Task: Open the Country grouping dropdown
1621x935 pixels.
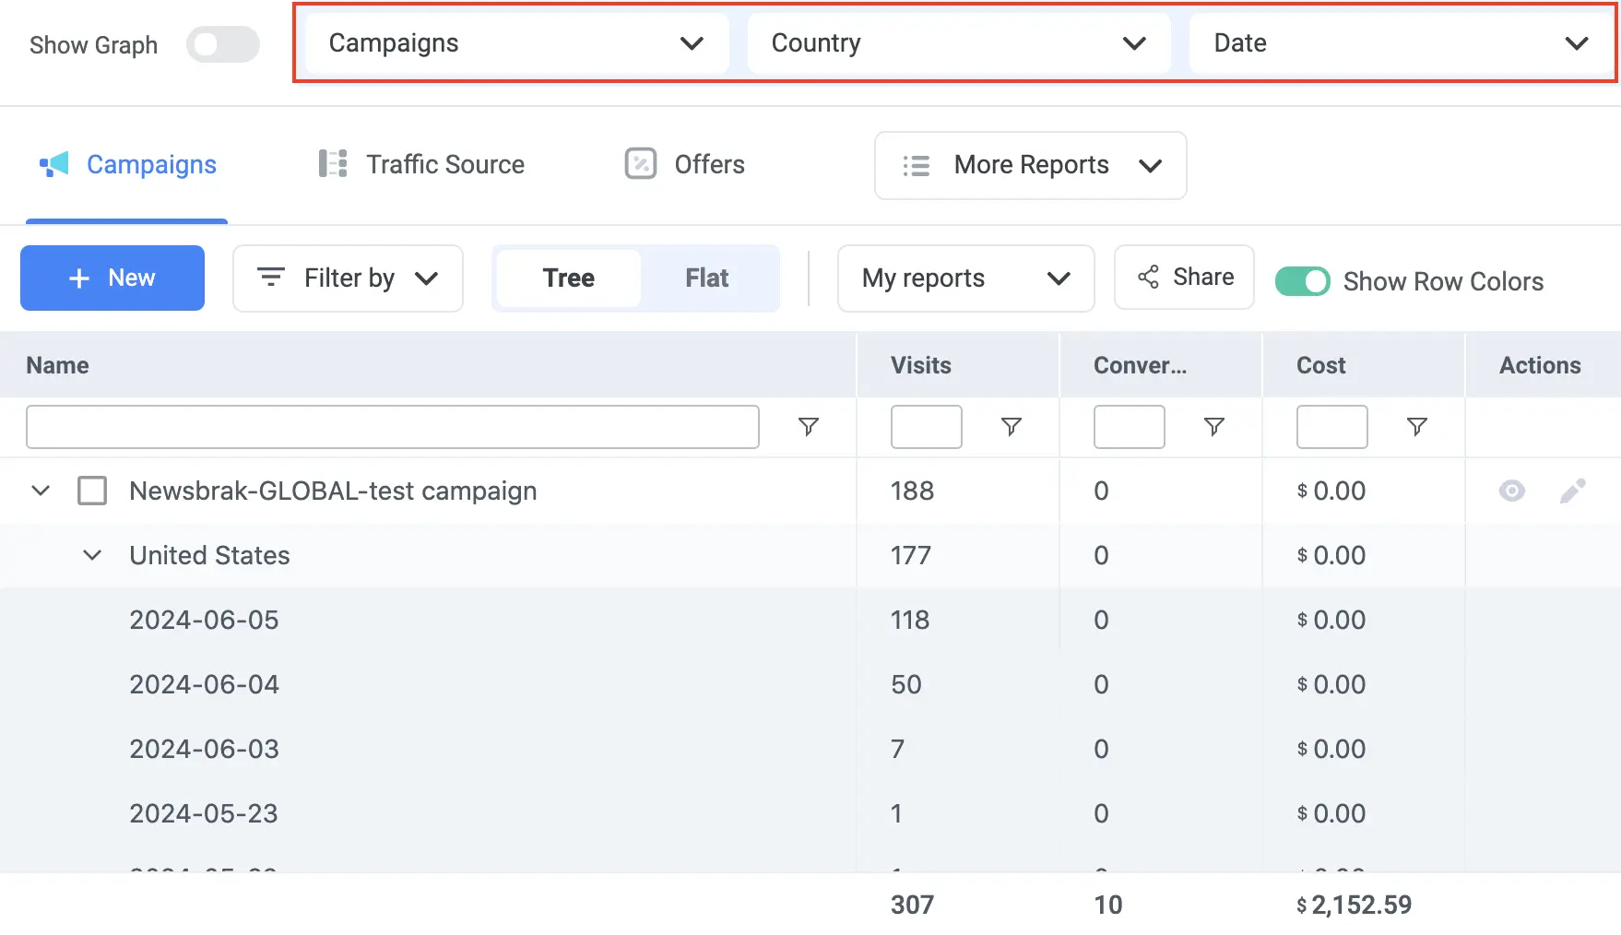Action: click(959, 43)
